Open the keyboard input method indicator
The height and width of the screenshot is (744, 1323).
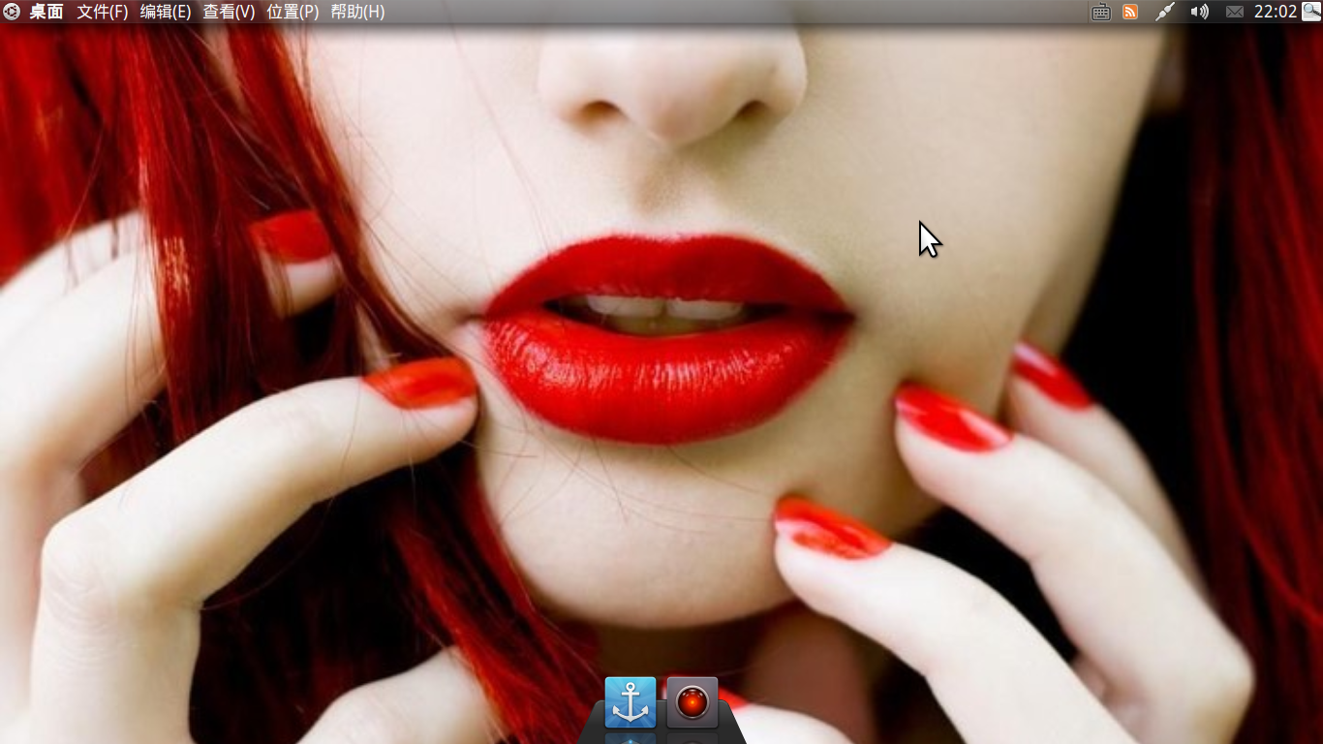(1100, 12)
